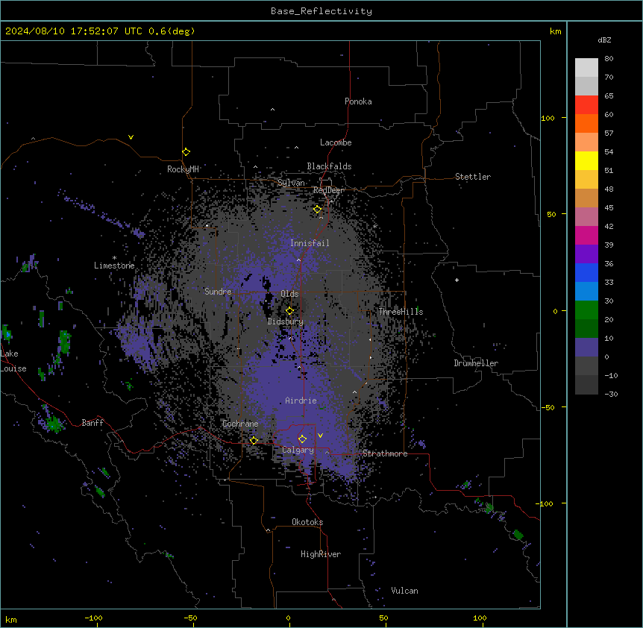Click the white caret marker west of Ponoka

pos(272,110)
